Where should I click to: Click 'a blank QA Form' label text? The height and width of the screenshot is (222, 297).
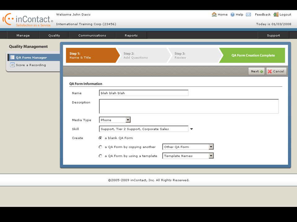click(119, 138)
